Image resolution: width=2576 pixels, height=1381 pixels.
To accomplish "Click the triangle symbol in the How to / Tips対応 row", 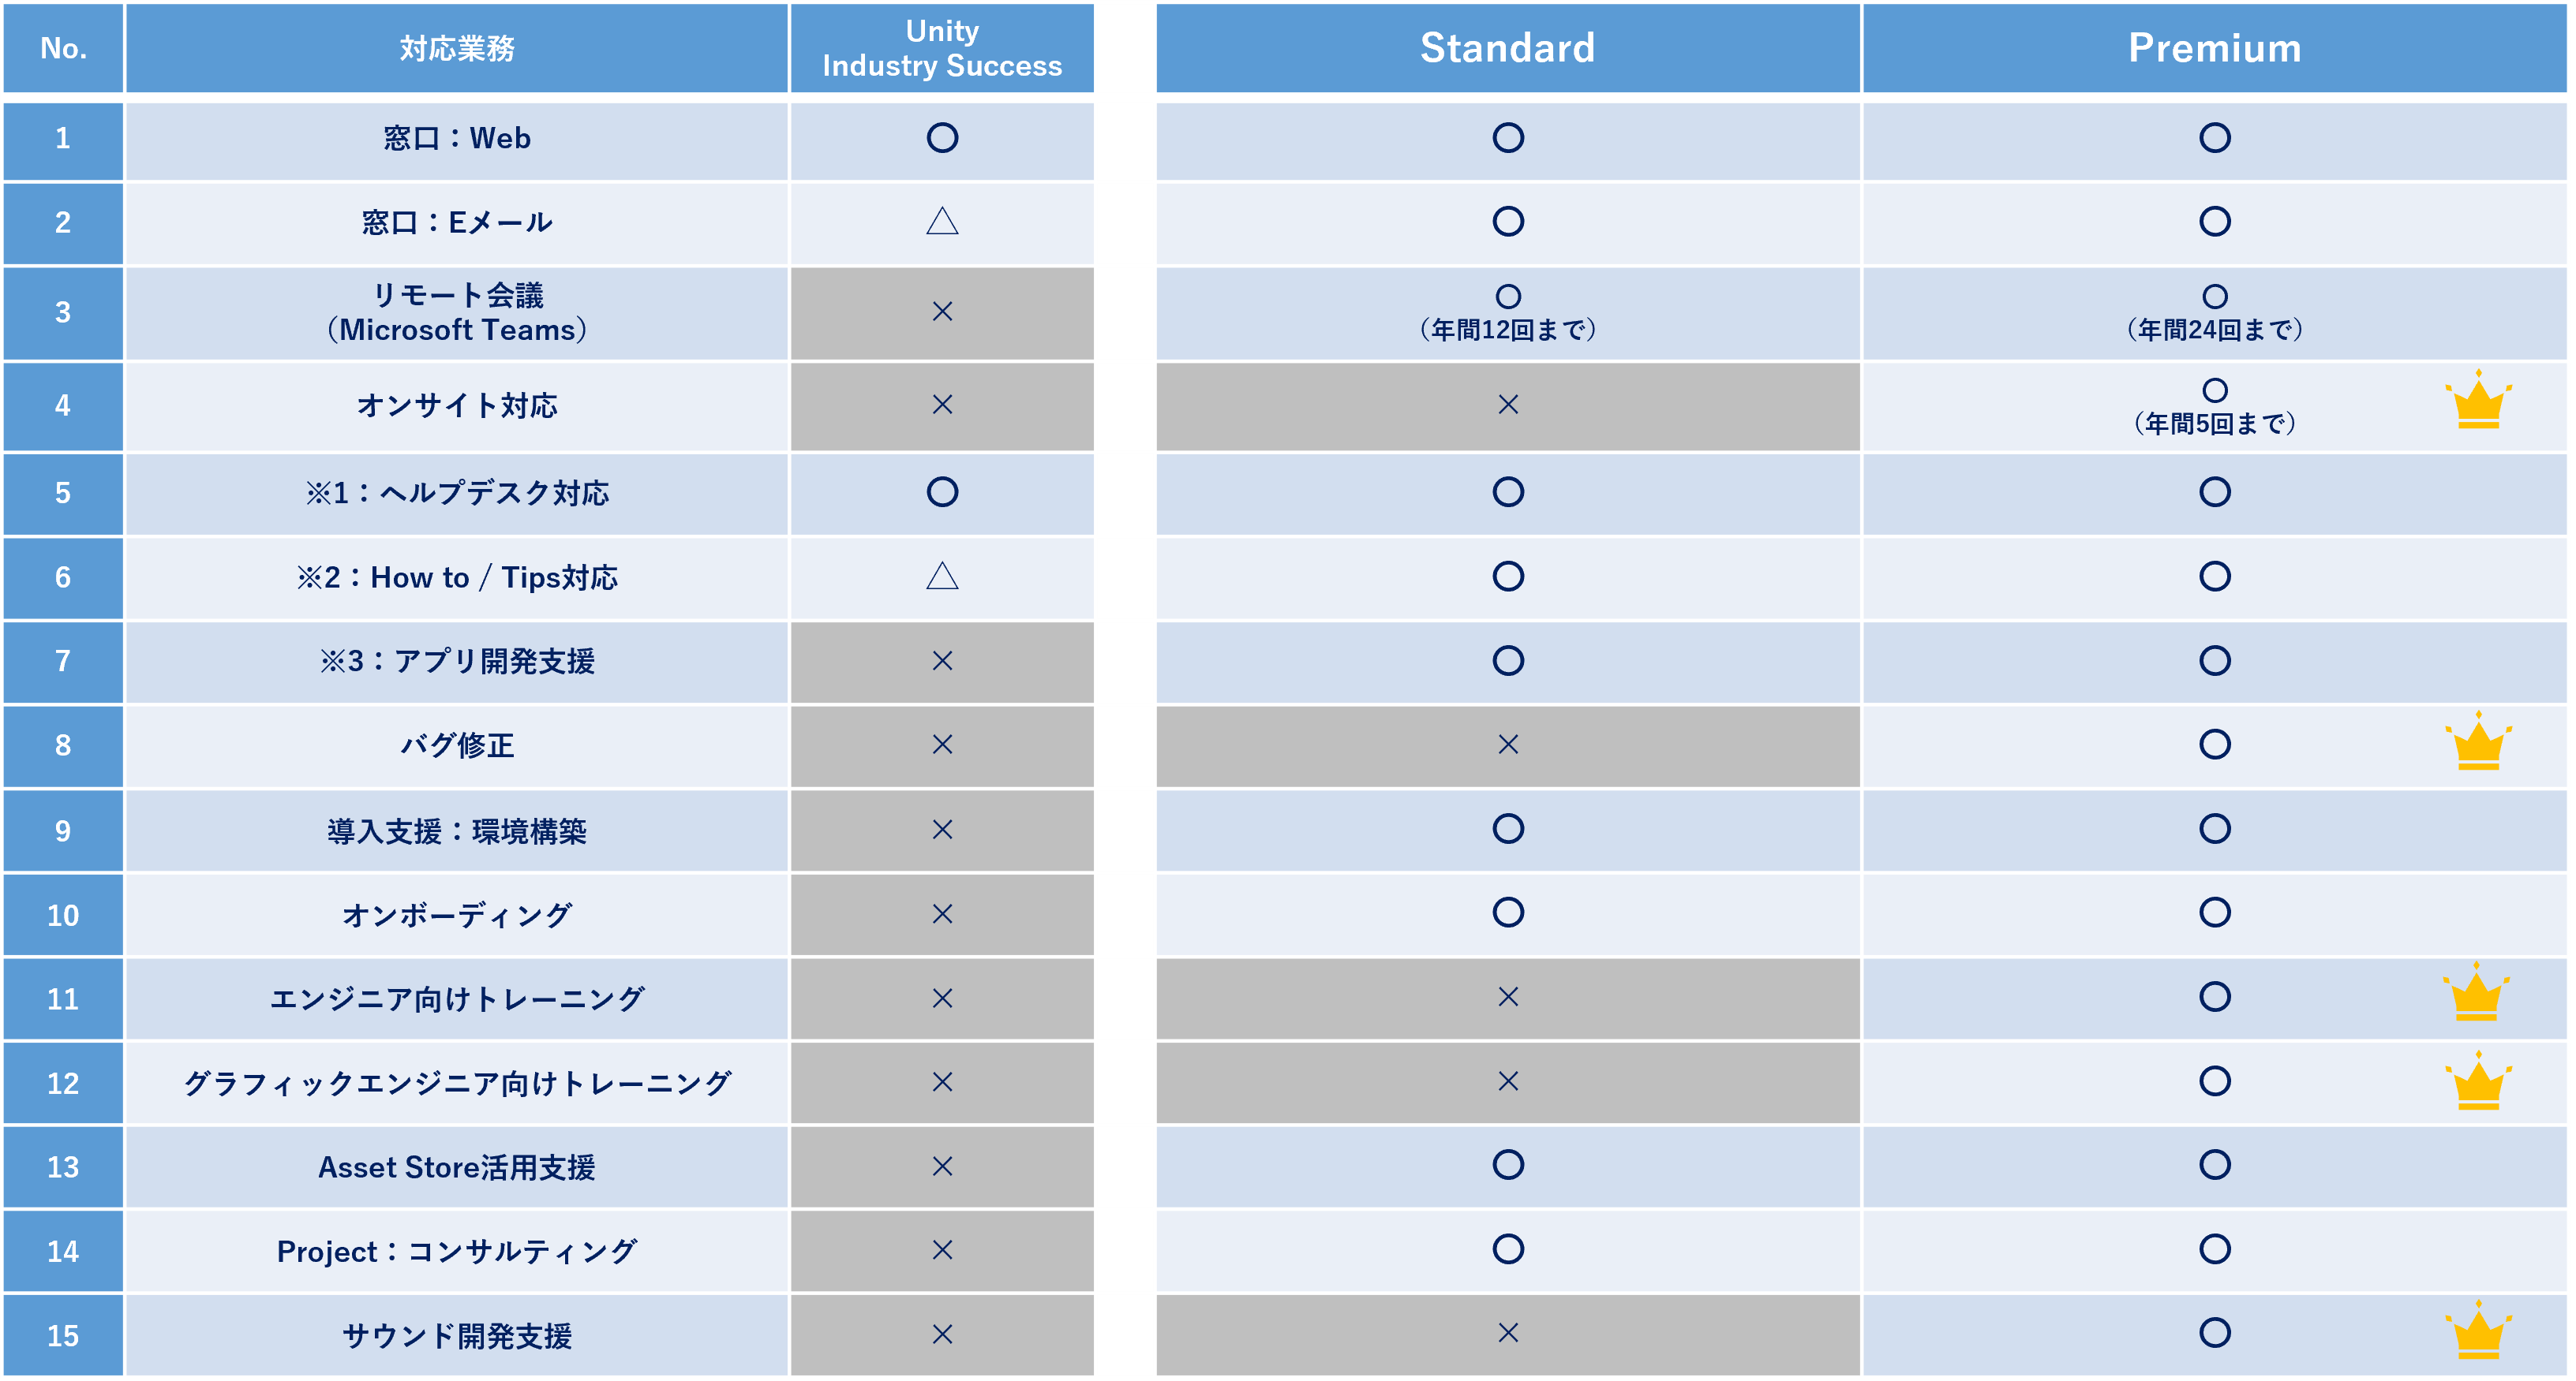I will coord(942,576).
